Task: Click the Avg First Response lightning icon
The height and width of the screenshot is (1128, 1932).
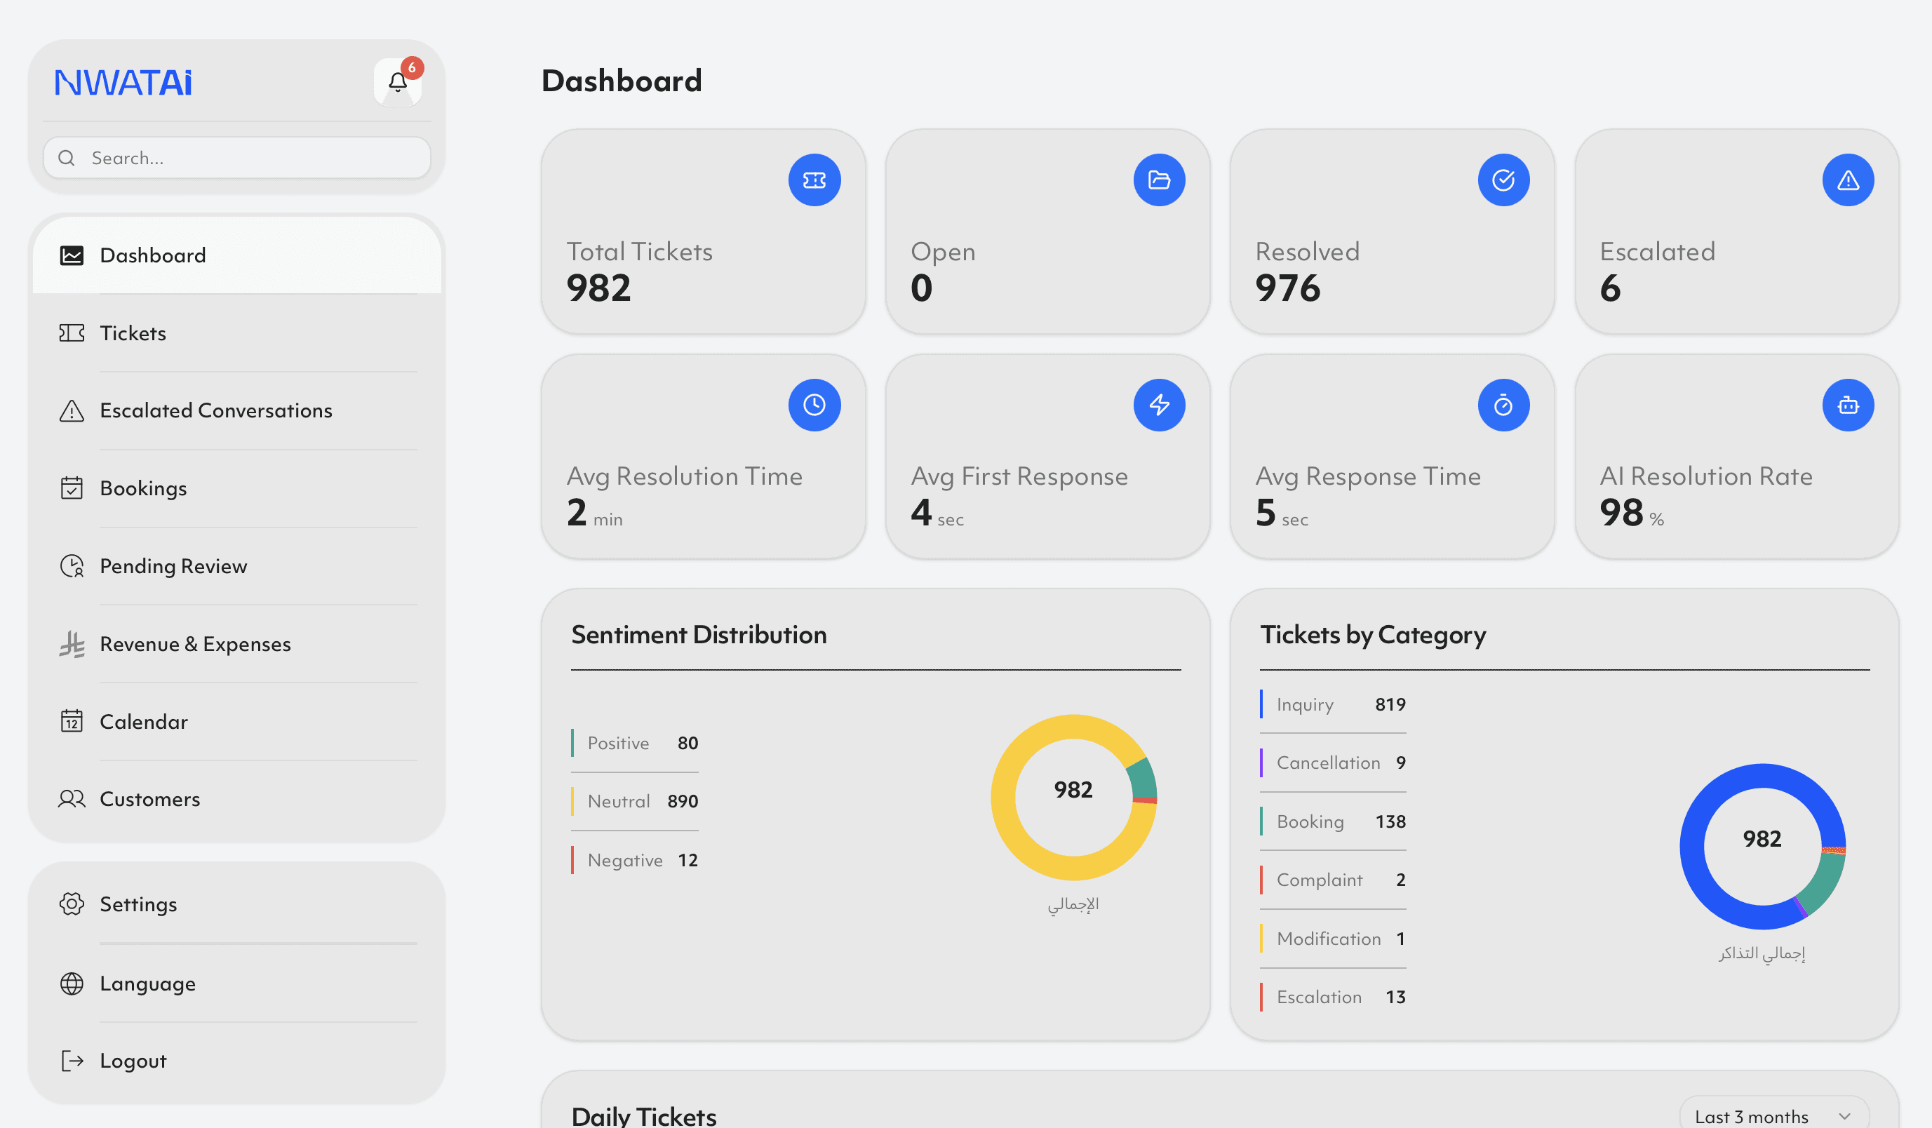Action: [1158, 405]
